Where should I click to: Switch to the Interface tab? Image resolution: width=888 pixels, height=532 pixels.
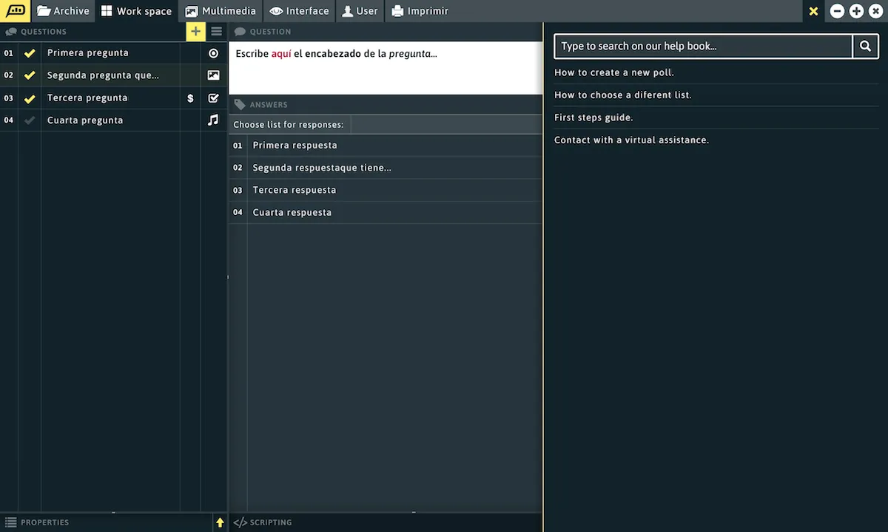tap(299, 11)
